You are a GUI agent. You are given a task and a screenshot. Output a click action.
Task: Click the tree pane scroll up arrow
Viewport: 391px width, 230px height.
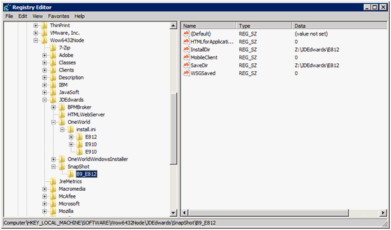coord(173,25)
